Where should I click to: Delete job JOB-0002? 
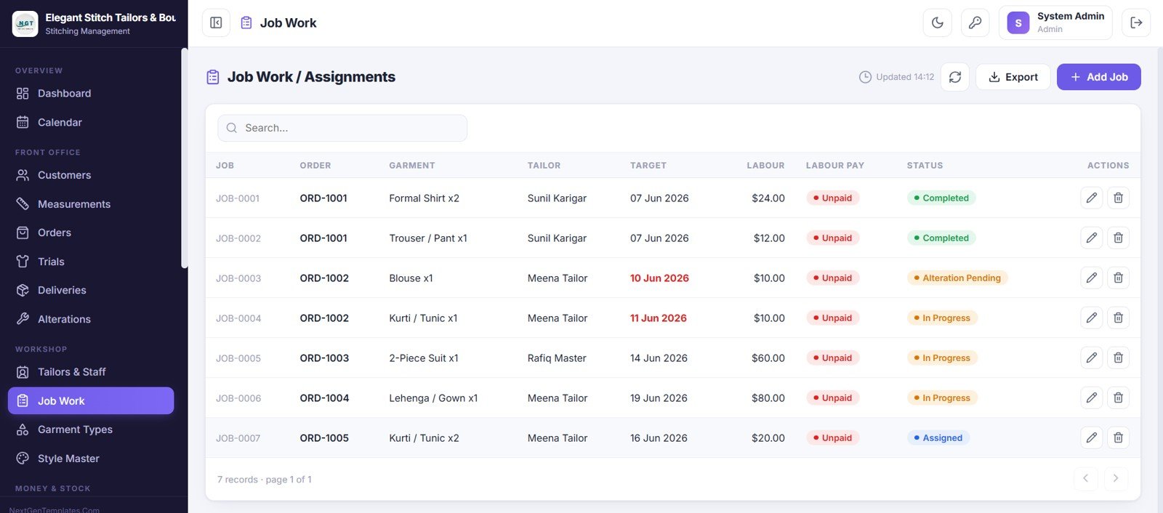point(1118,238)
